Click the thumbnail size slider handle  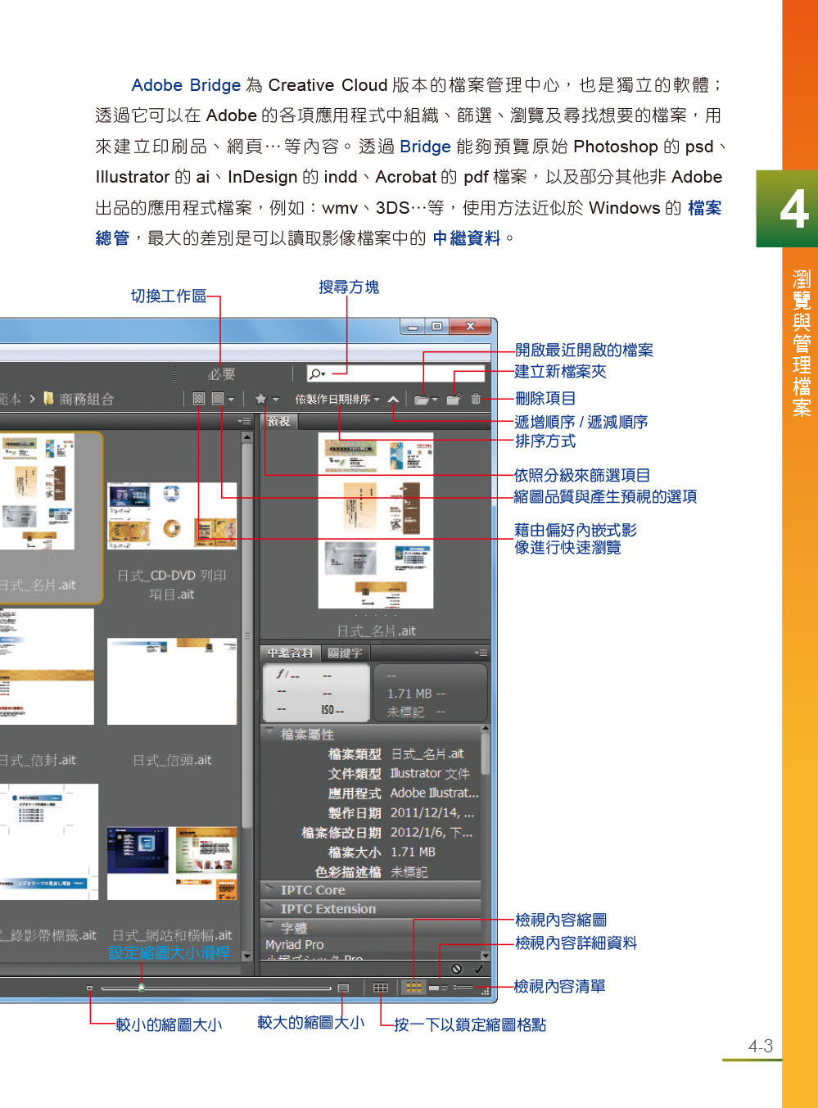142,988
